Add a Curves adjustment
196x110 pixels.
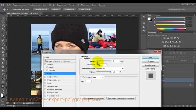pyautogui.click(x=171, y=38)
